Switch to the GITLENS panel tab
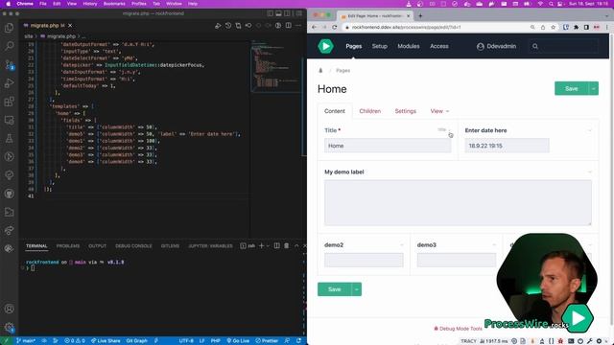This screenshot has height=345, width=614. 170,246
